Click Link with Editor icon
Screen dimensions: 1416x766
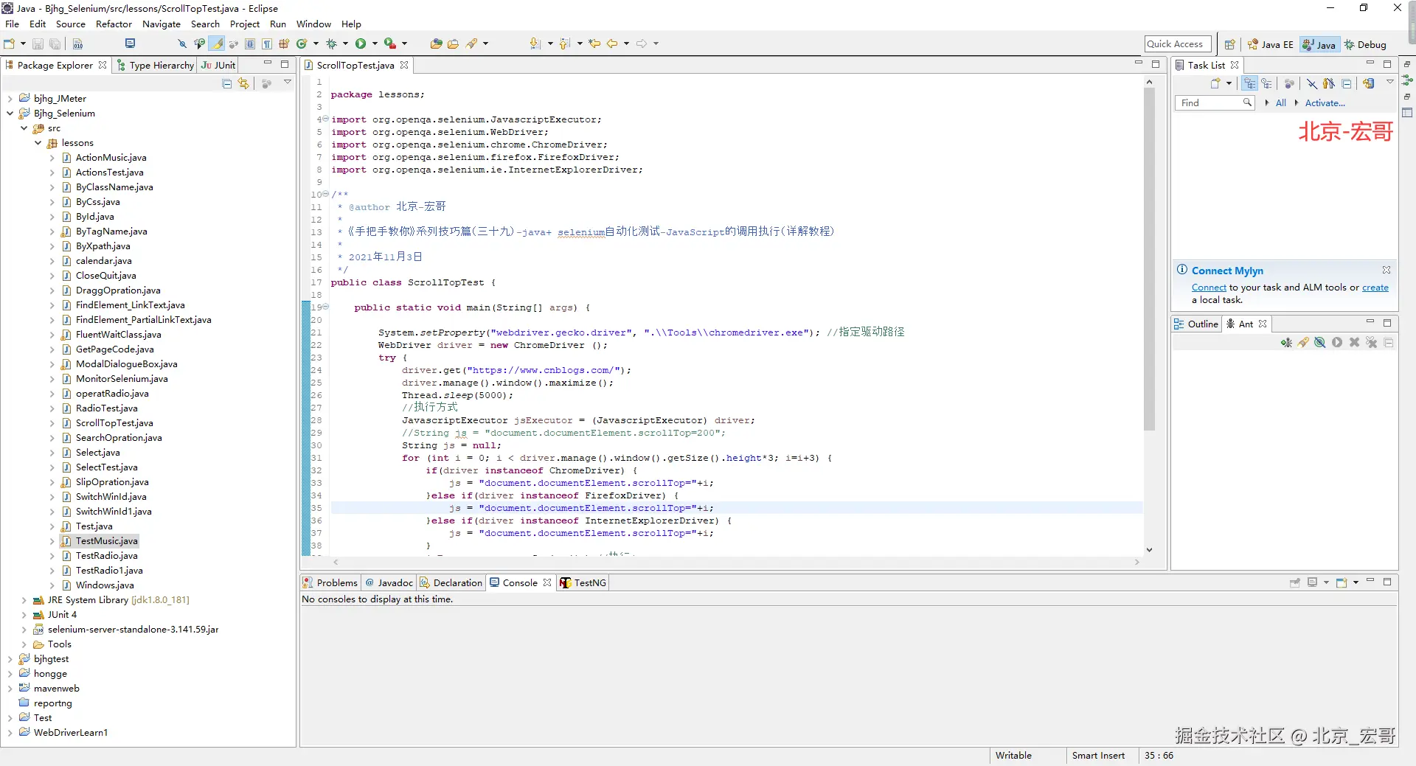243,84
